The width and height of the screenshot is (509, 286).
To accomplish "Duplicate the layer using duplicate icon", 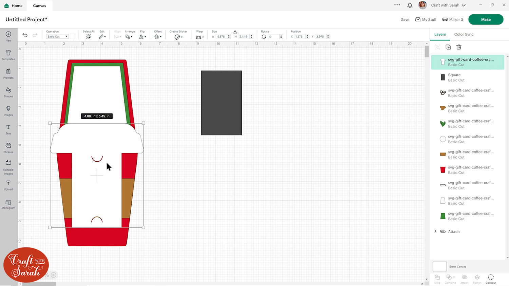I will 448,47.
